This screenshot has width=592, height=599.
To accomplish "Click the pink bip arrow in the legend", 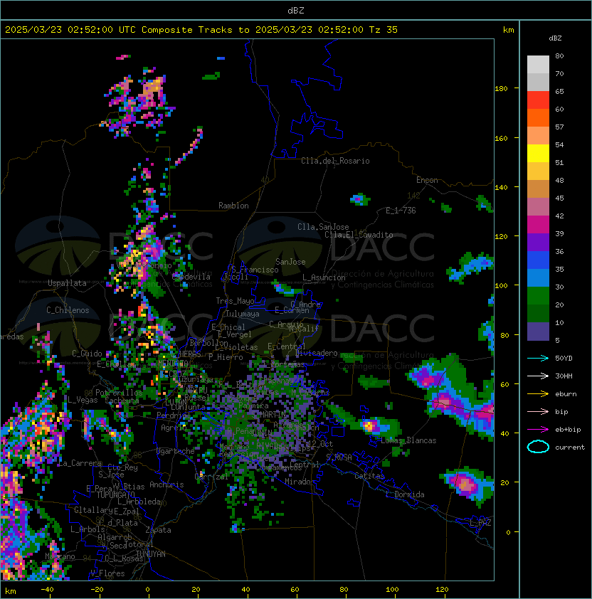I will [x=538, y=411].
